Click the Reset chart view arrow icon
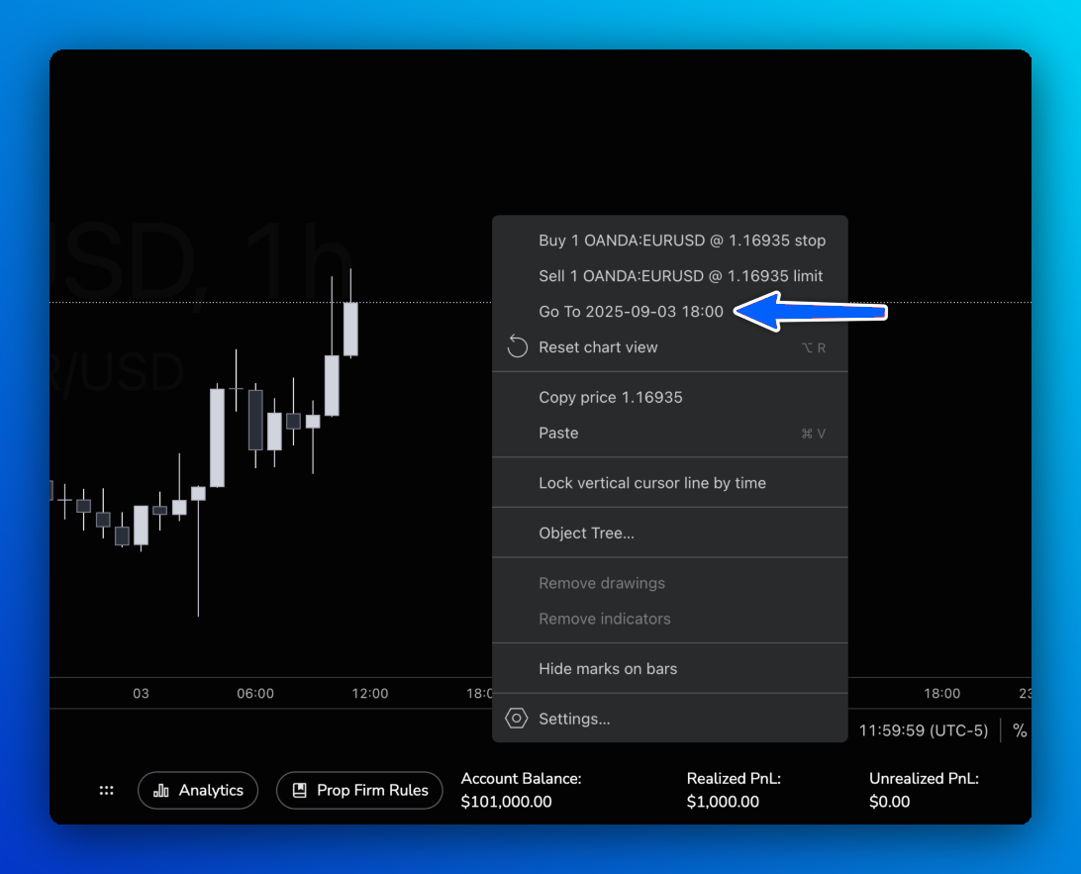1081x874 pixels. (517, 346)
